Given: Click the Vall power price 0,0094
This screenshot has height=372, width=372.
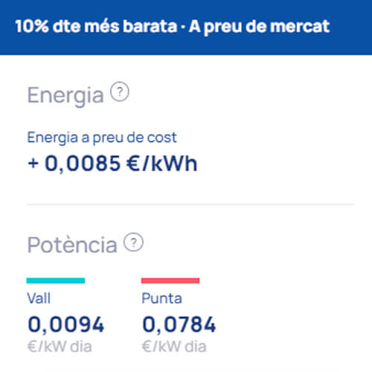Looking at the screenshot, I should pos(65,324).
